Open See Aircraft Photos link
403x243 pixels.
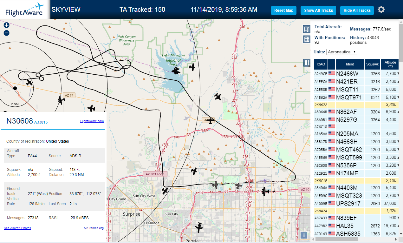(17, 228)
